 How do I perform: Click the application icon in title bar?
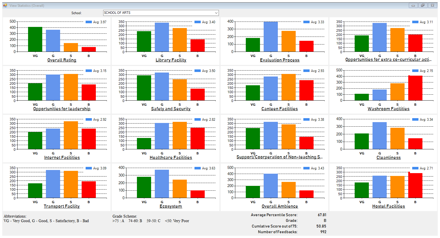(x=5, y=5)
